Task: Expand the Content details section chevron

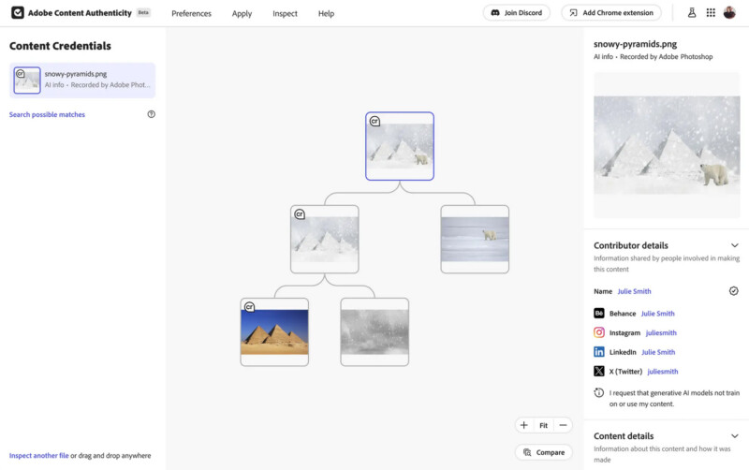Action: click(x=735, y=435)
